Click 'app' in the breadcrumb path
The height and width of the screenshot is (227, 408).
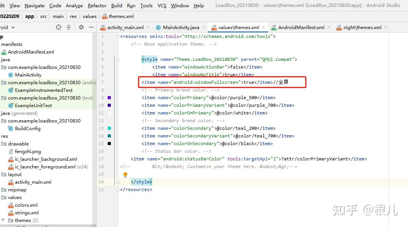coord(30,16)
